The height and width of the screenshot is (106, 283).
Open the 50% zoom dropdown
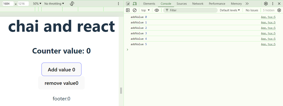click(37, 4)
